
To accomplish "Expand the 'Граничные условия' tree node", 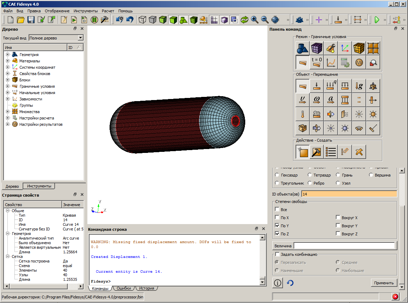I will click(7, 86).
